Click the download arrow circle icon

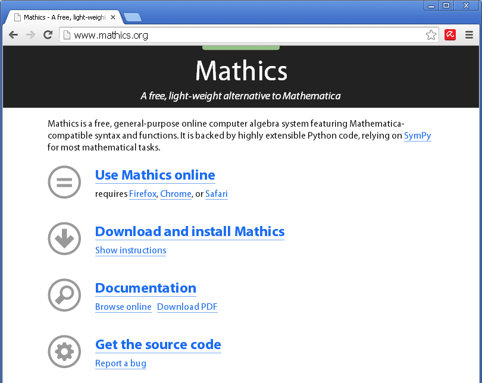(64, 238)
